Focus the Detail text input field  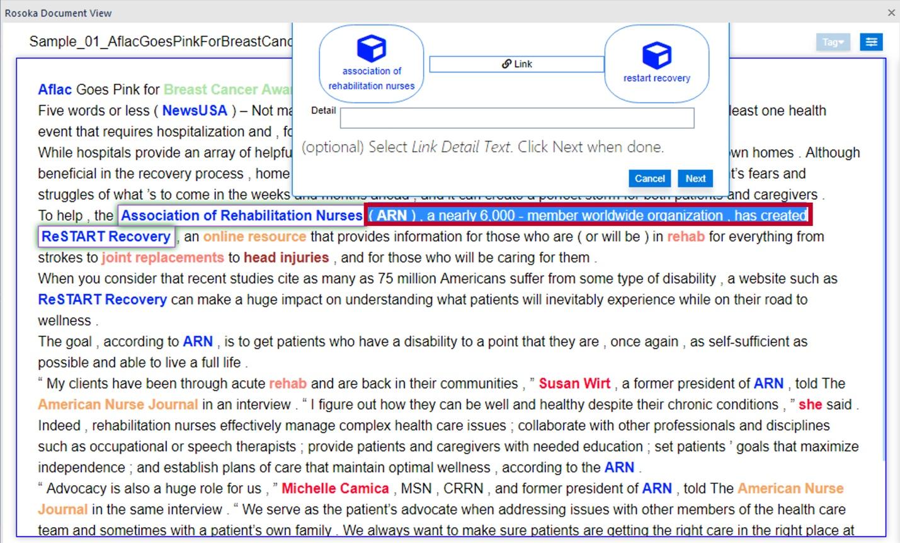coord(517,118)
